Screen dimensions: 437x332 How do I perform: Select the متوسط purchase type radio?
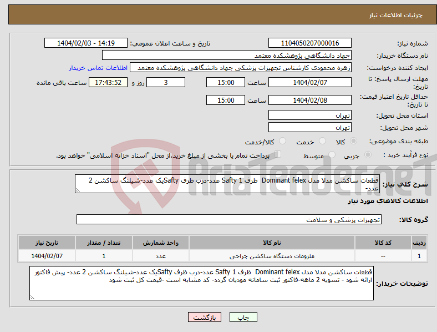[x=332, y=154]
